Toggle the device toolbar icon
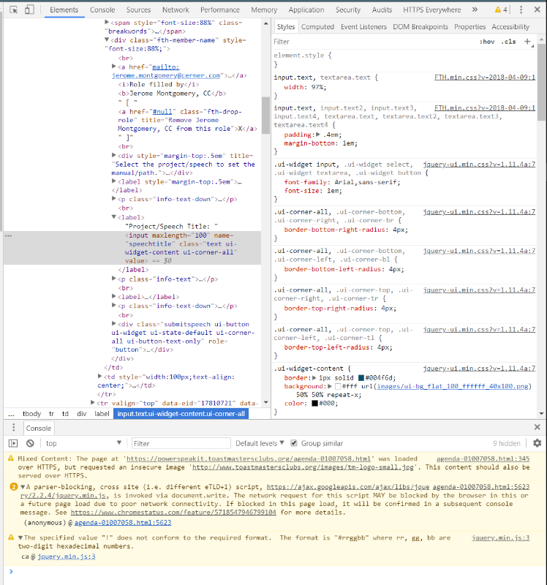The image size is (547, 585). [29, 10]
